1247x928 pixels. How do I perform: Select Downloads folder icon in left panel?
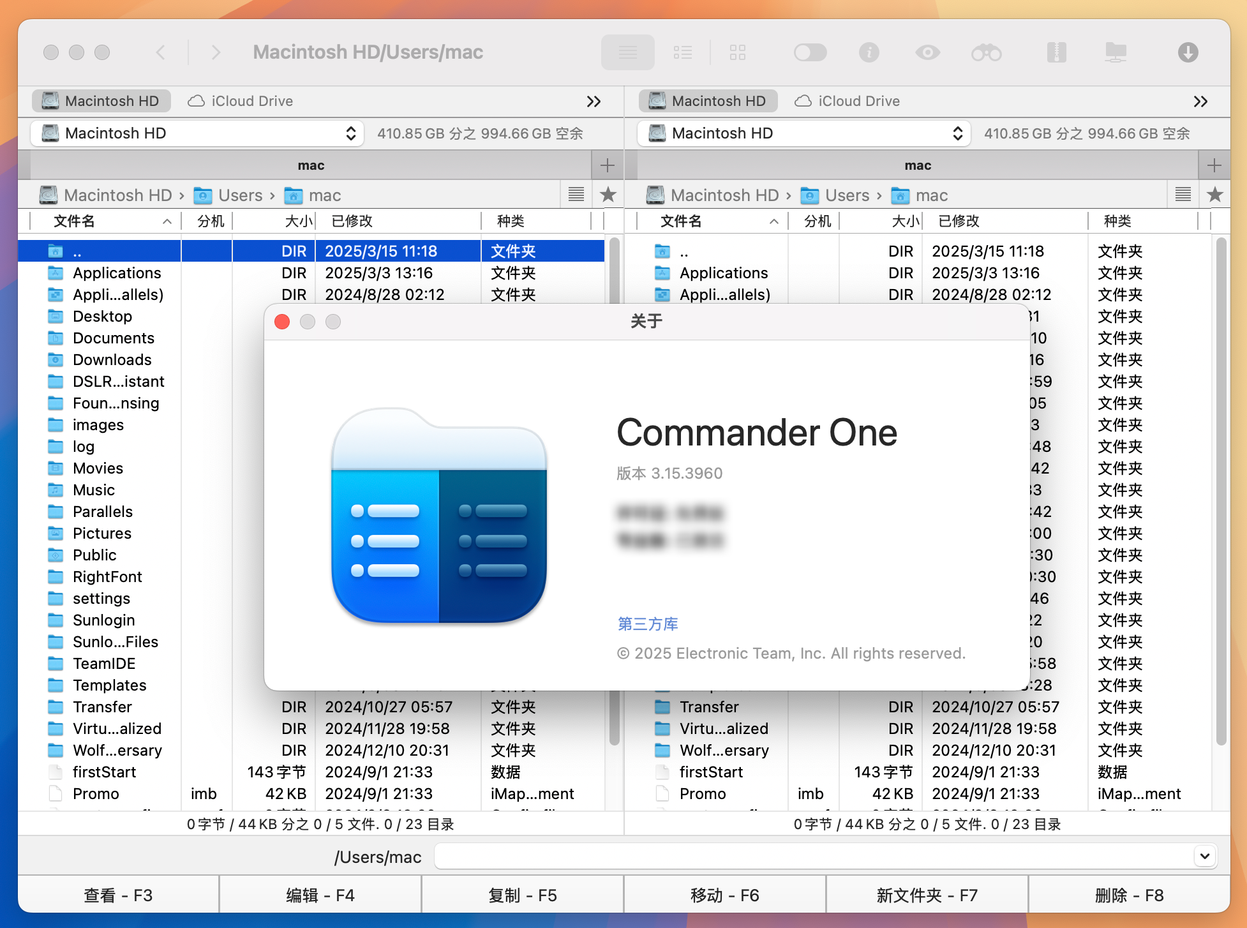pos(56,360)
